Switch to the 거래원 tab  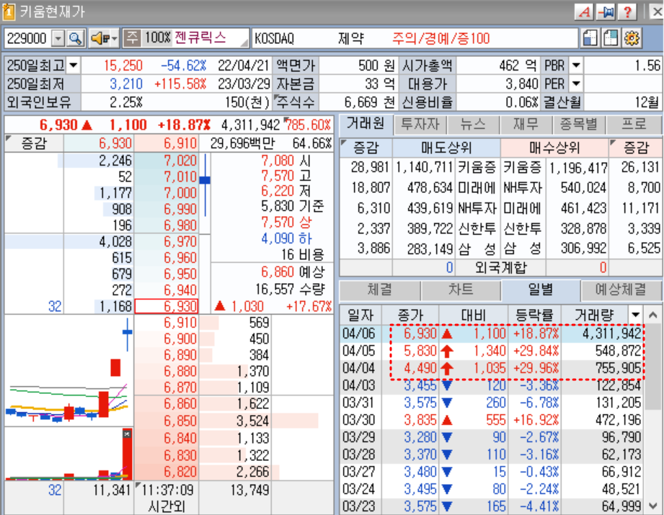tap(366, 124)
